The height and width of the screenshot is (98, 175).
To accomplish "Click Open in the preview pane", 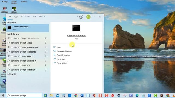I will pyautogui.click(x=59, y=47).
